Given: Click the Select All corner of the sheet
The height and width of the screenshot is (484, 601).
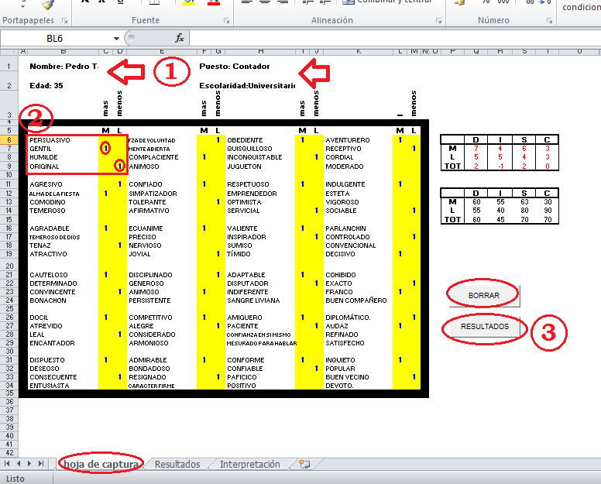Looking at the screenshot, I should click(9, 52).
